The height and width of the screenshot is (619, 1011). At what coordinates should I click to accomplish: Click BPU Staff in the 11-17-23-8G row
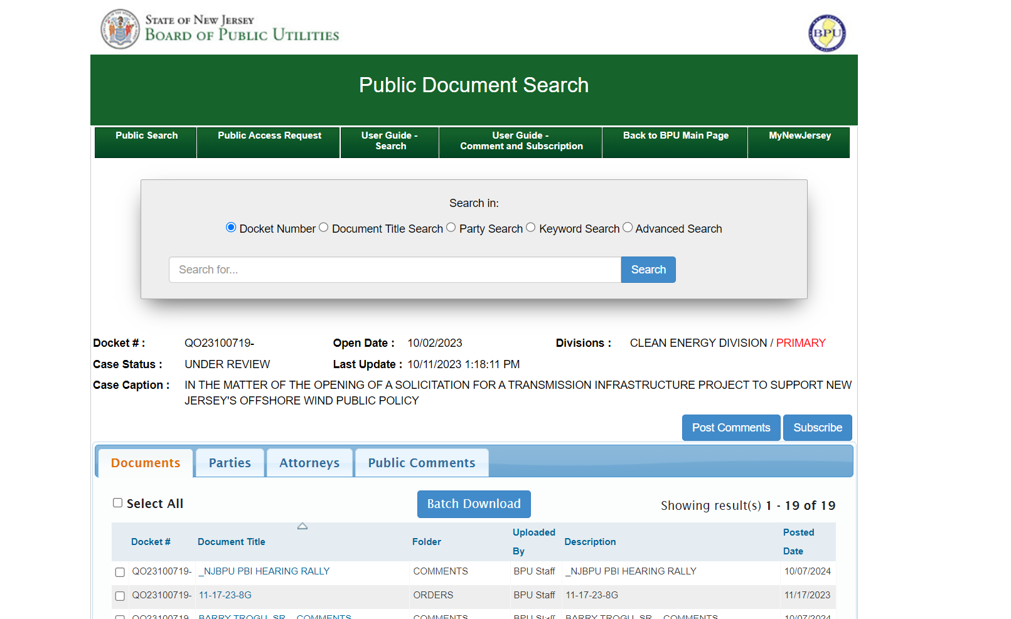click(534, 595)
